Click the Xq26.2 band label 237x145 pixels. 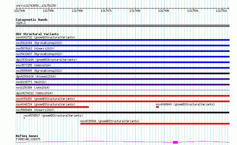pos(21,23)
